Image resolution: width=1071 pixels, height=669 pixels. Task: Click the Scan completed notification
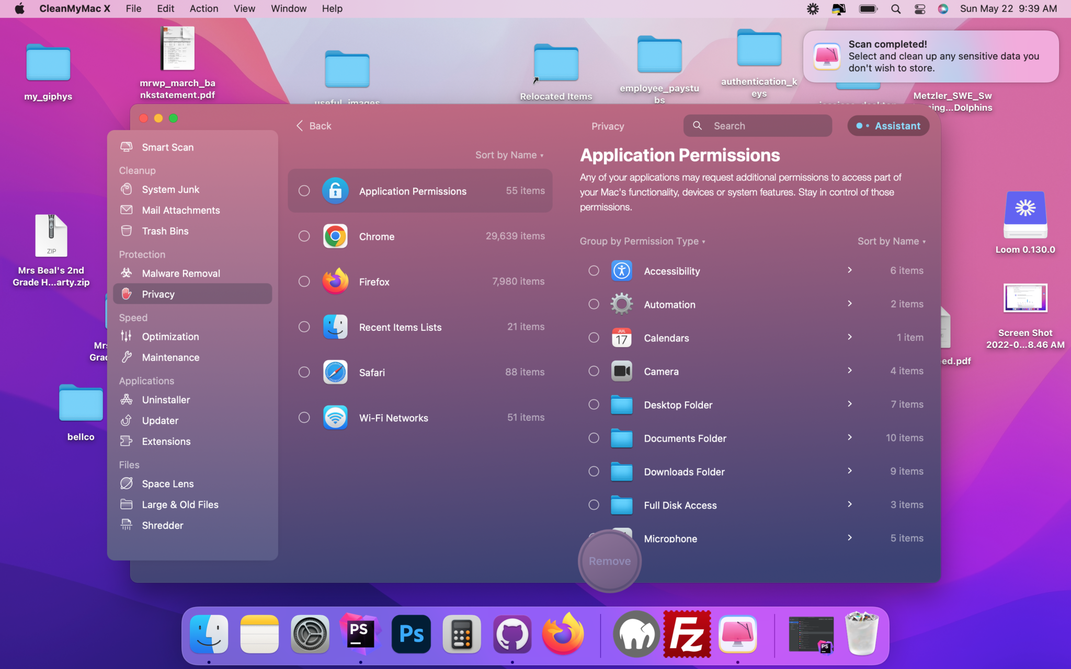click(931, 56)
